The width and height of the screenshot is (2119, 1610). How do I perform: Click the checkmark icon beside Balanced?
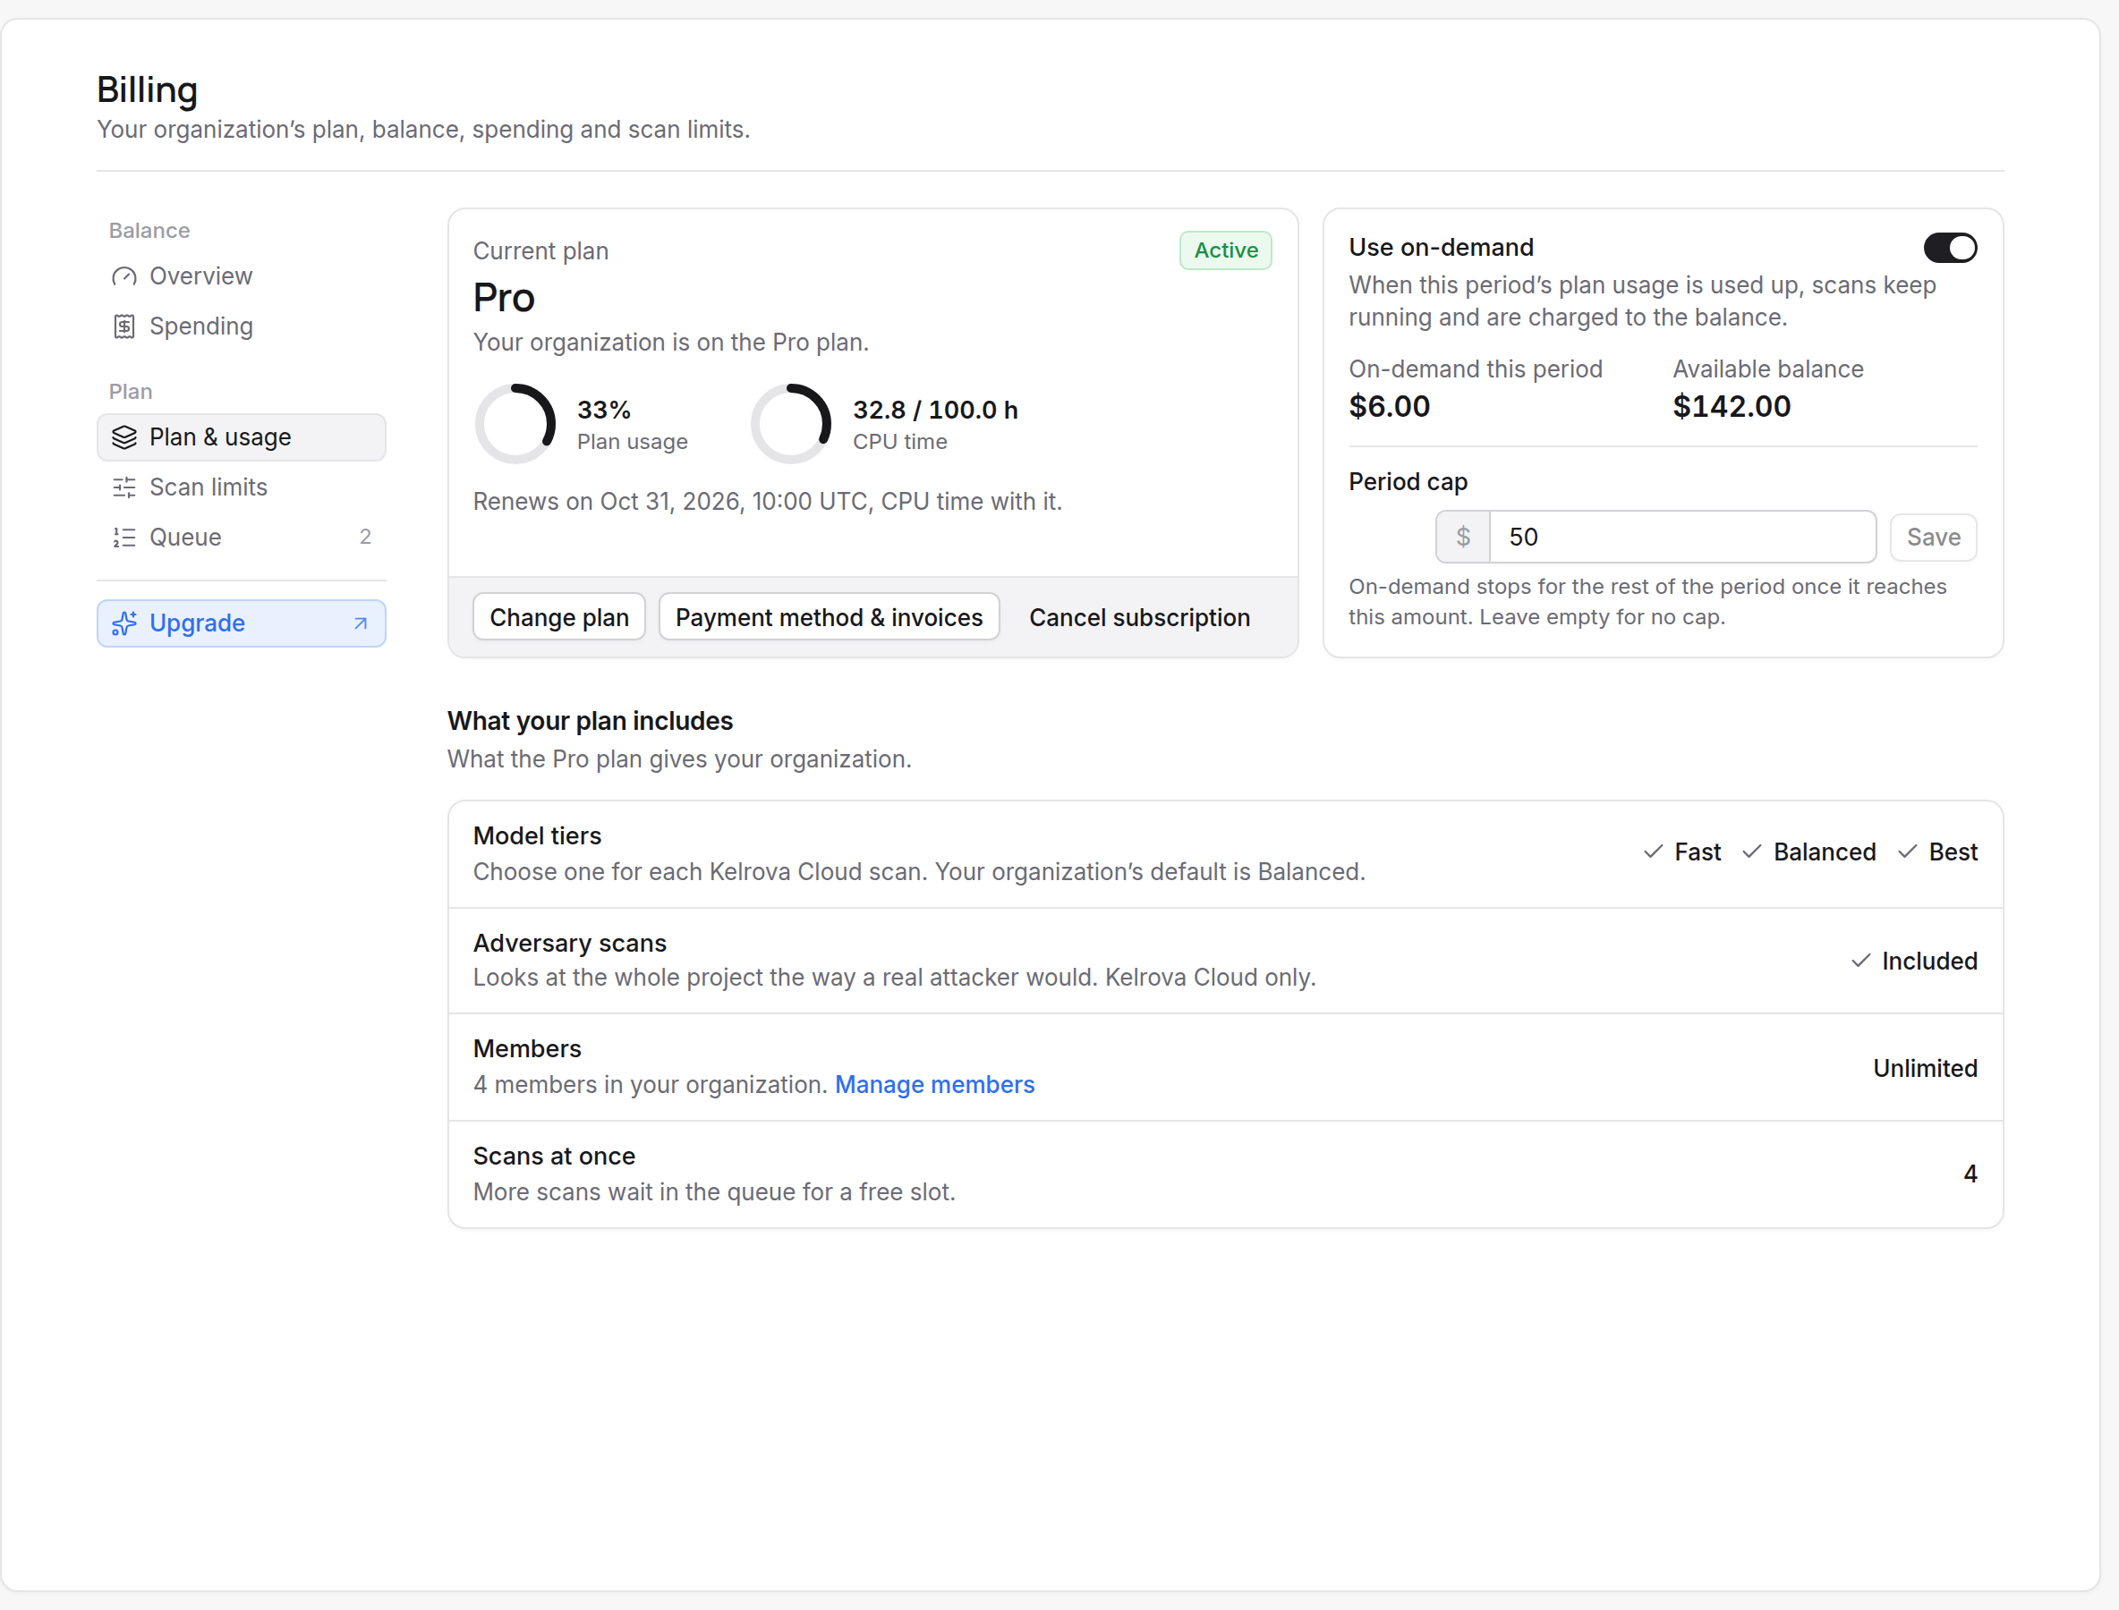(x=1752, y=851)
